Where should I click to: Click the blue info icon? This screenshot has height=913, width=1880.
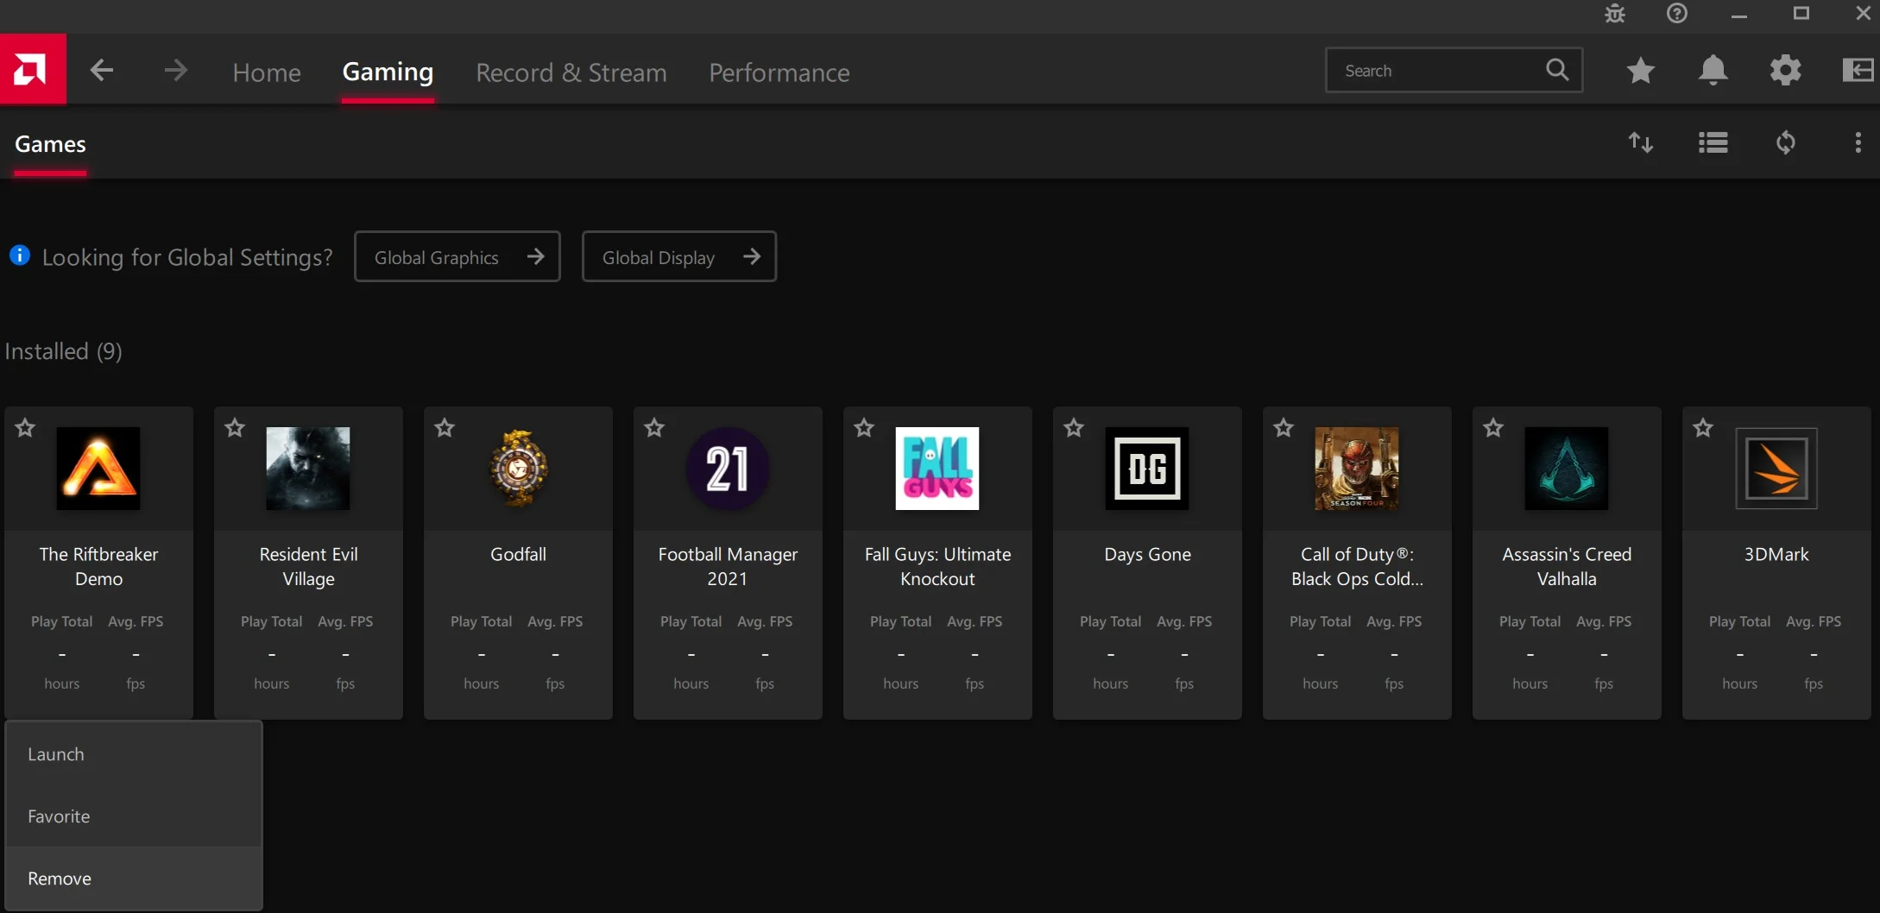20,255
